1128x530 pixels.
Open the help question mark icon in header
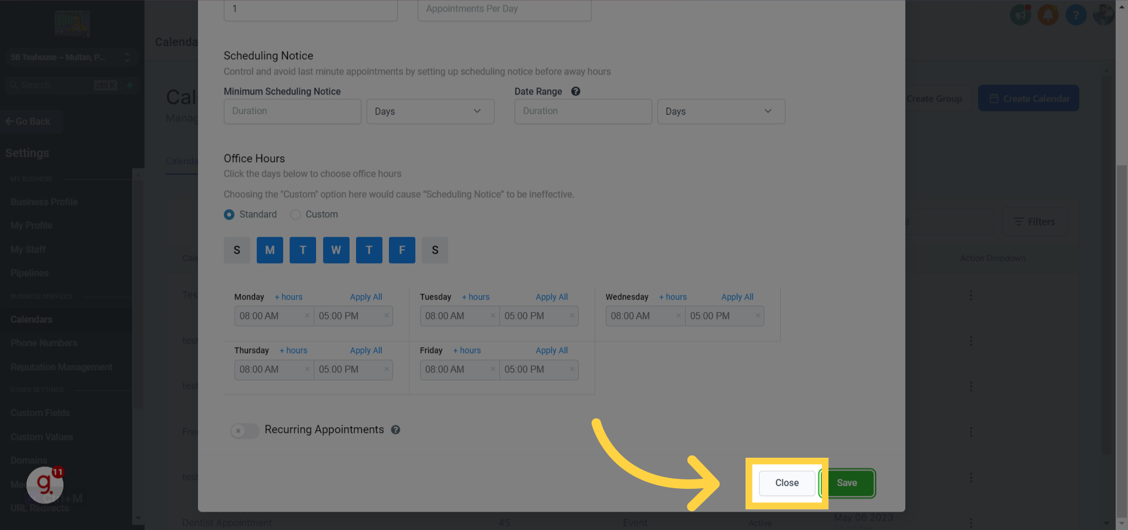pos(1076,15)
